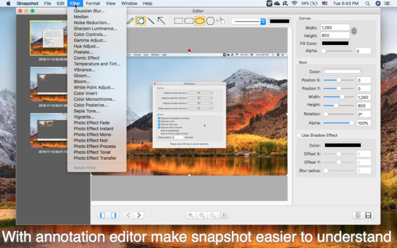Enable Use Shadow Effect checkbox
This screenshot has width=397, height=248.
point(299,135)
